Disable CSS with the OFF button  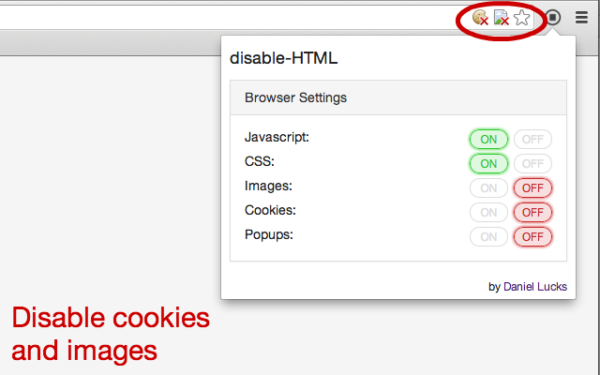tap(532, 164)
